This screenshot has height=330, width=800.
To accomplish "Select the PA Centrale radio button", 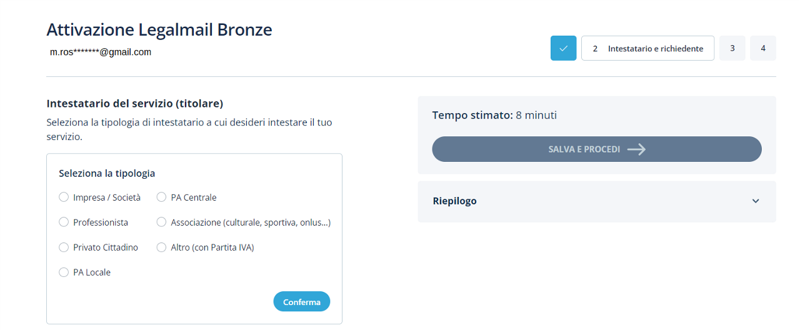I will pyautogui.click(x=161, y=197).
